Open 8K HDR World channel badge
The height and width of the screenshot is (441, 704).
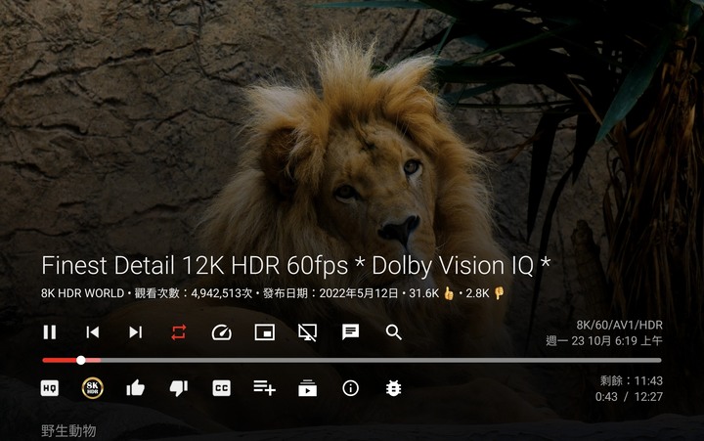click(93, 388)
